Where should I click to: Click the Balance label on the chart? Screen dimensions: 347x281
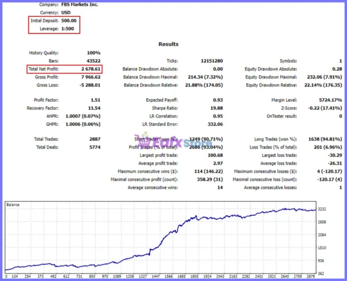point(13,205)
